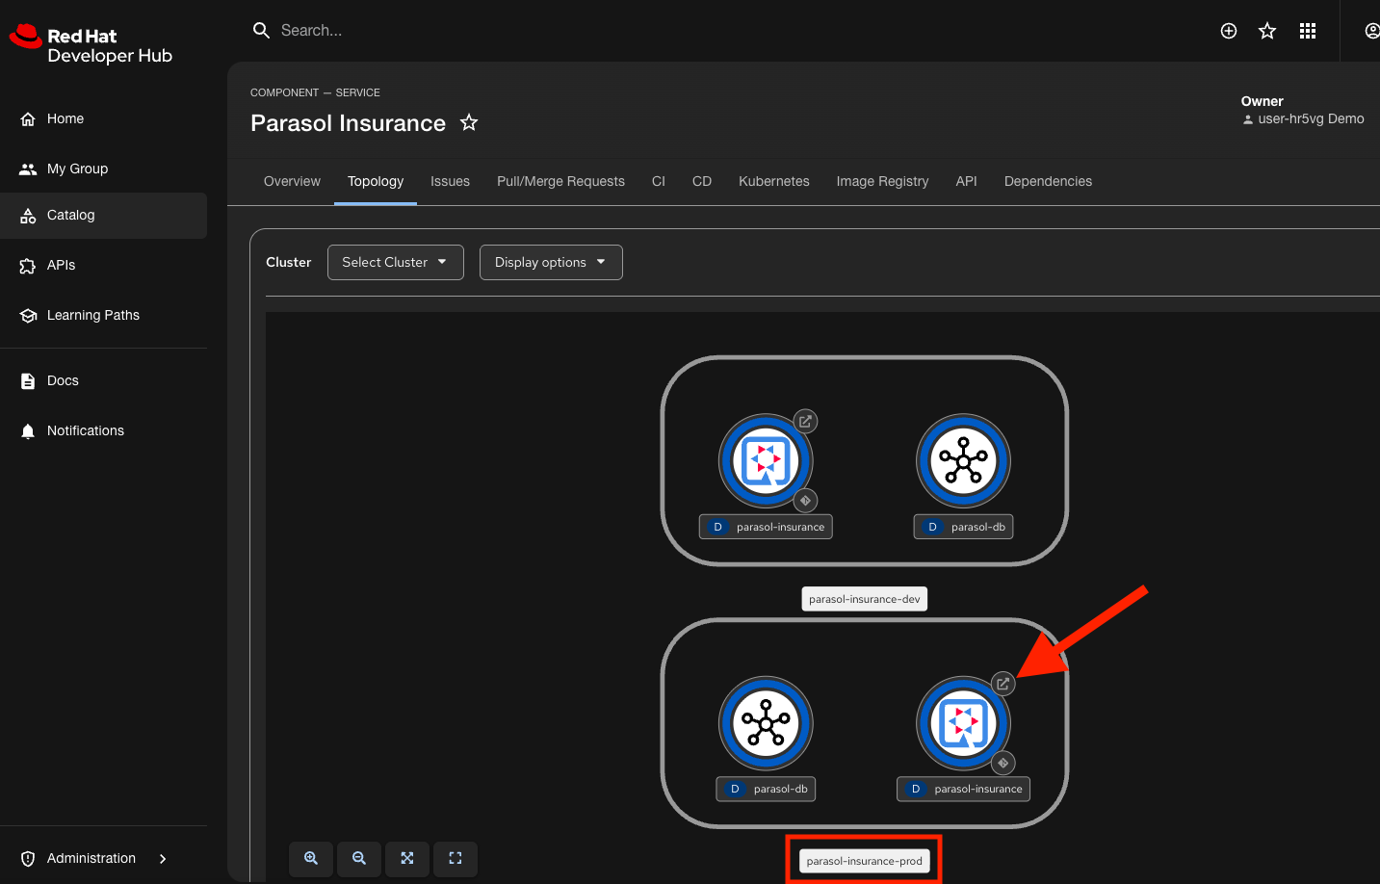The height and width of the screenshot is (884, 1380).
Task: Open starred items from header star icon
Action: (x=1267, y=31)
